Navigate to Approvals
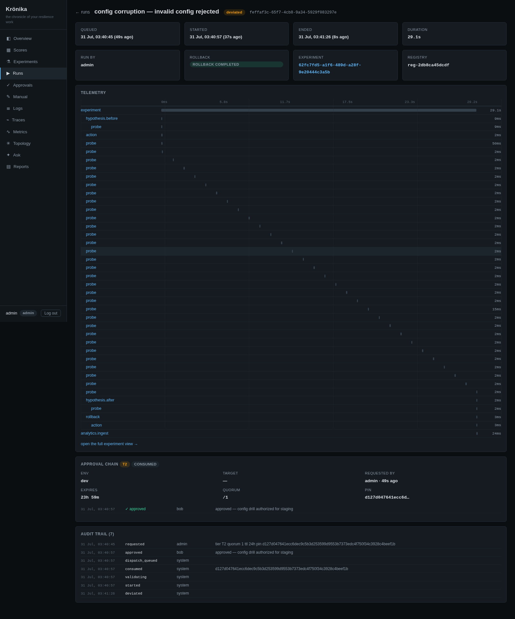Image resolution: width=515 pixels, height=619 pixels. tap(33, 85)
